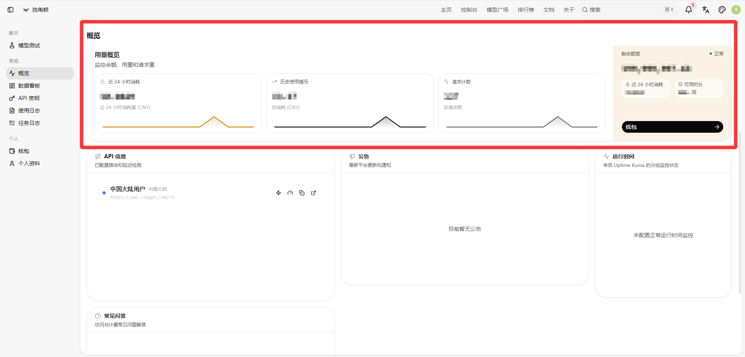Image resolution: width=745 pixels, height=357 pixels.
Task: Click the lightning speed test icon
Action: pyautogui.click(x=279, y=193)
